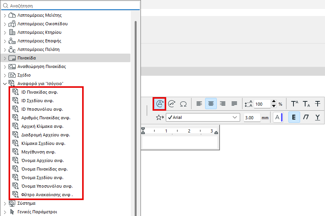Image resolution: width=325 pixels, height=216 pixels.
Task: Apply justified text alignment
Action: point(234,104)
